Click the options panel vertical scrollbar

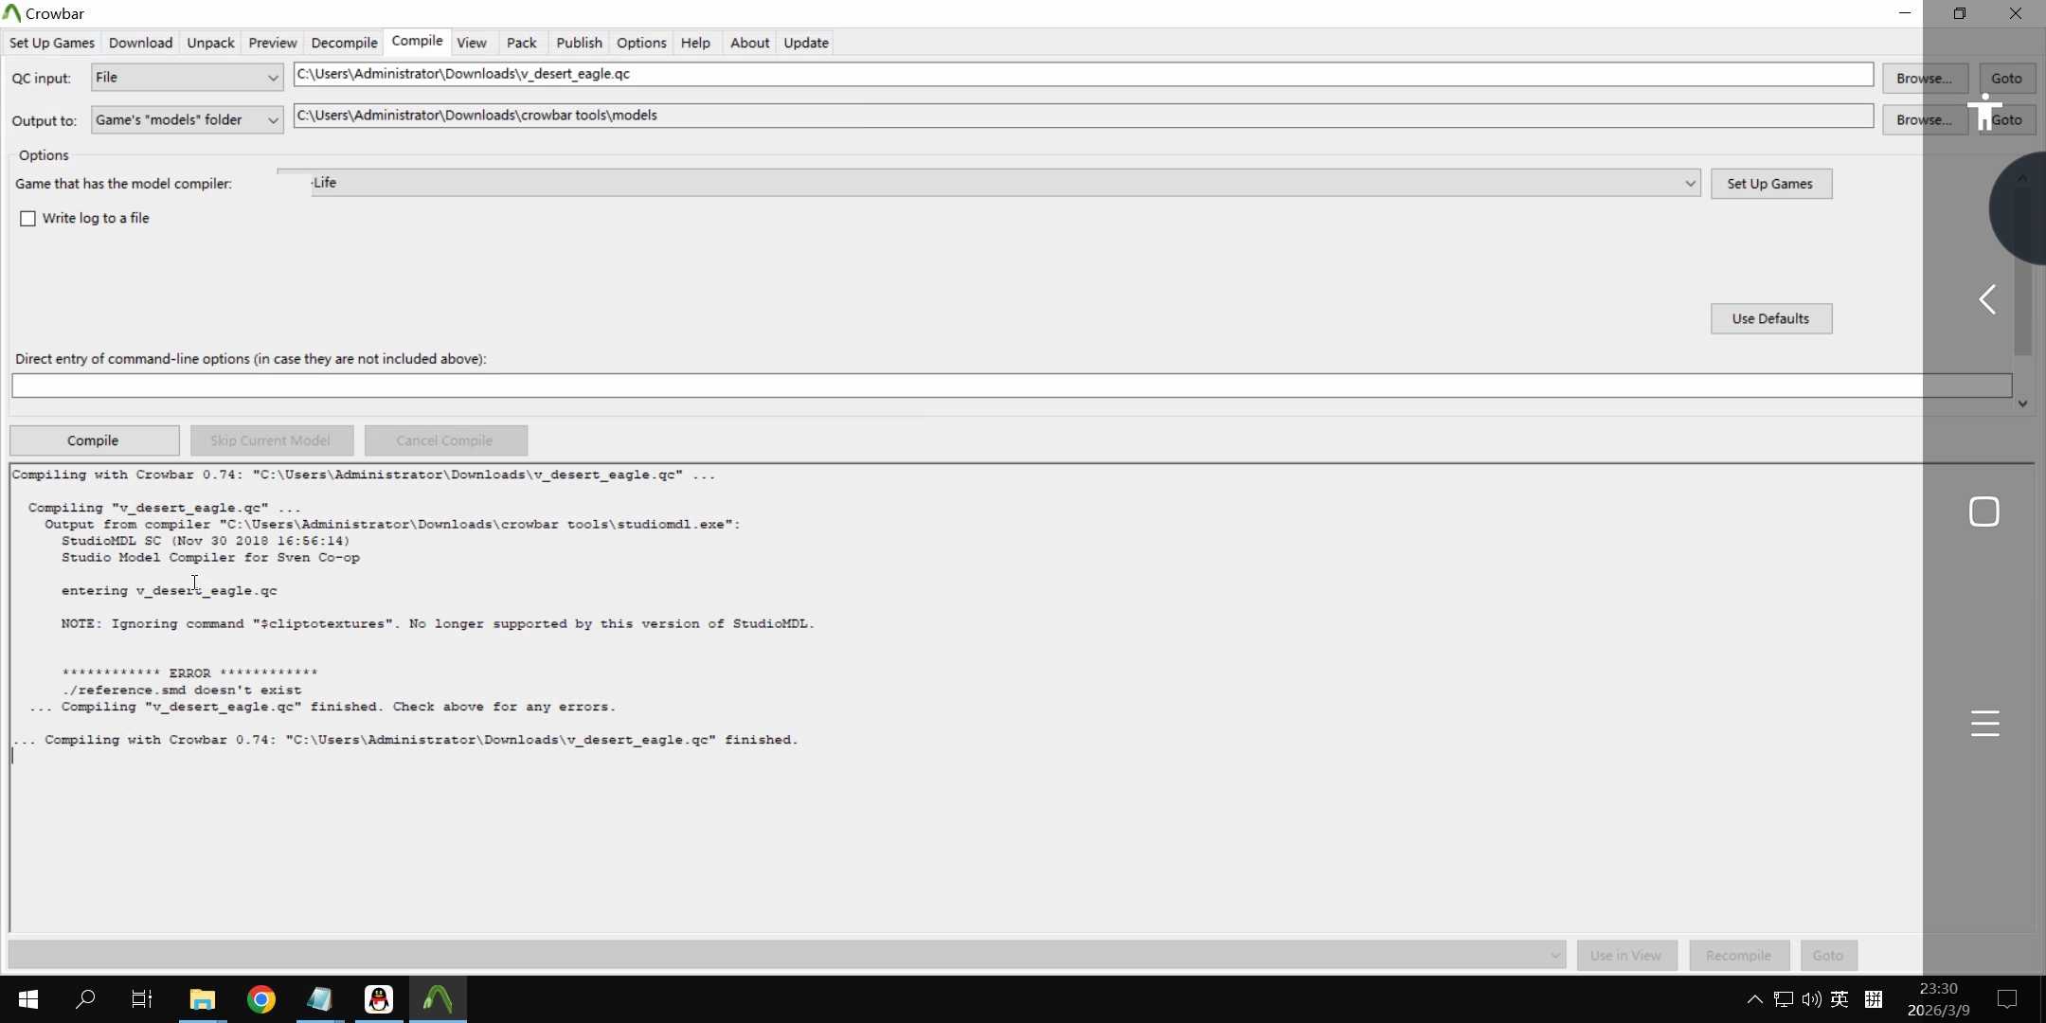click(2022, 313)
